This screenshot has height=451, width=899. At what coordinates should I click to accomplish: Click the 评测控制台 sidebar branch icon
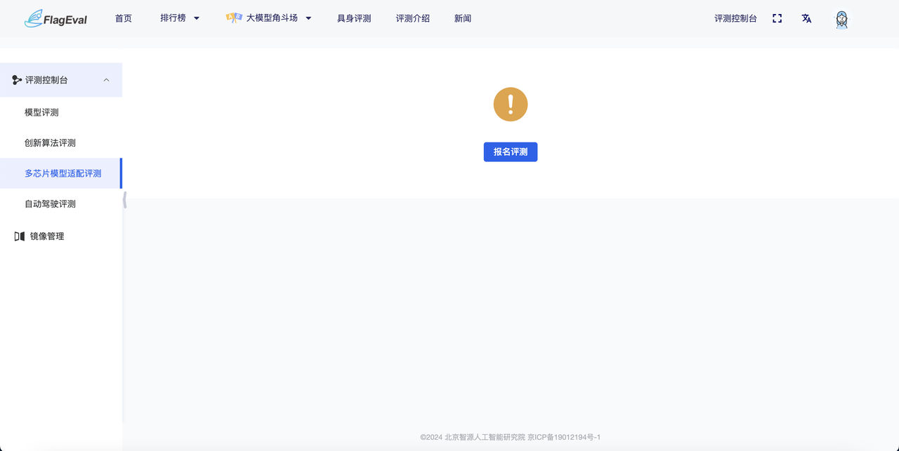pos(17,80)
